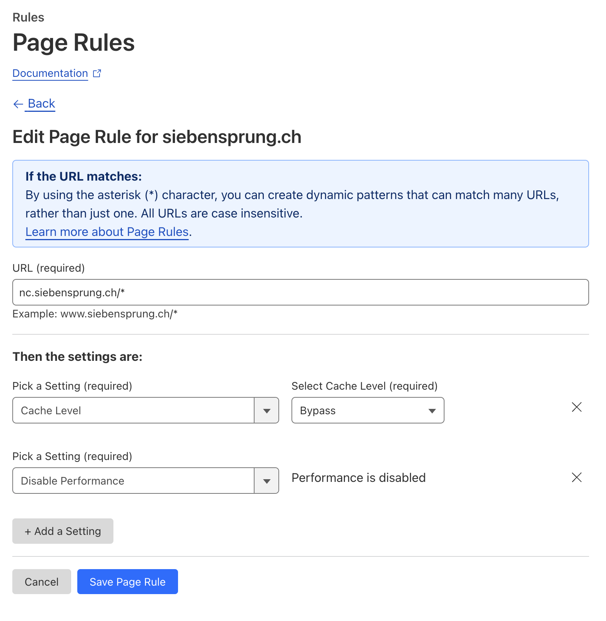Save the page rule

point(127,581)
